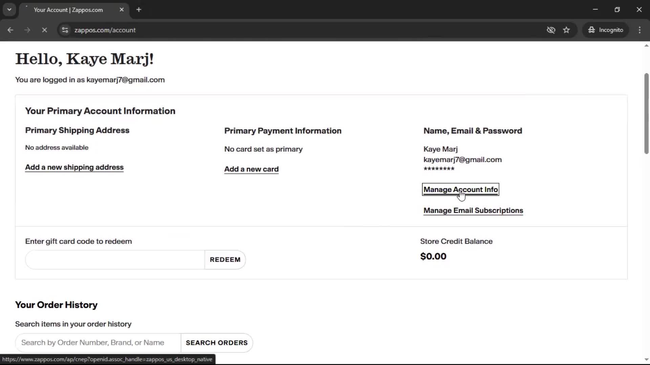This screenshot has width=650, height=365.
Task: Click the address bar URL zappos.com/account
Action: click(x=105, y=30)
